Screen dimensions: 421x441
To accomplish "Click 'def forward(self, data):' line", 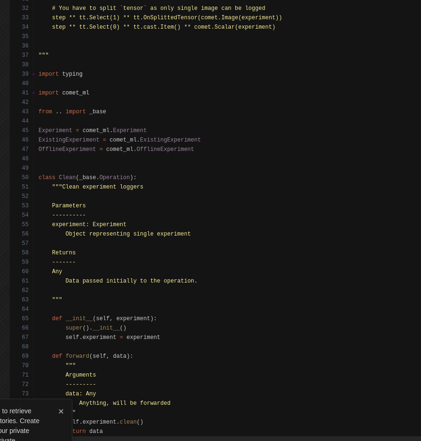I will (93, 356).
